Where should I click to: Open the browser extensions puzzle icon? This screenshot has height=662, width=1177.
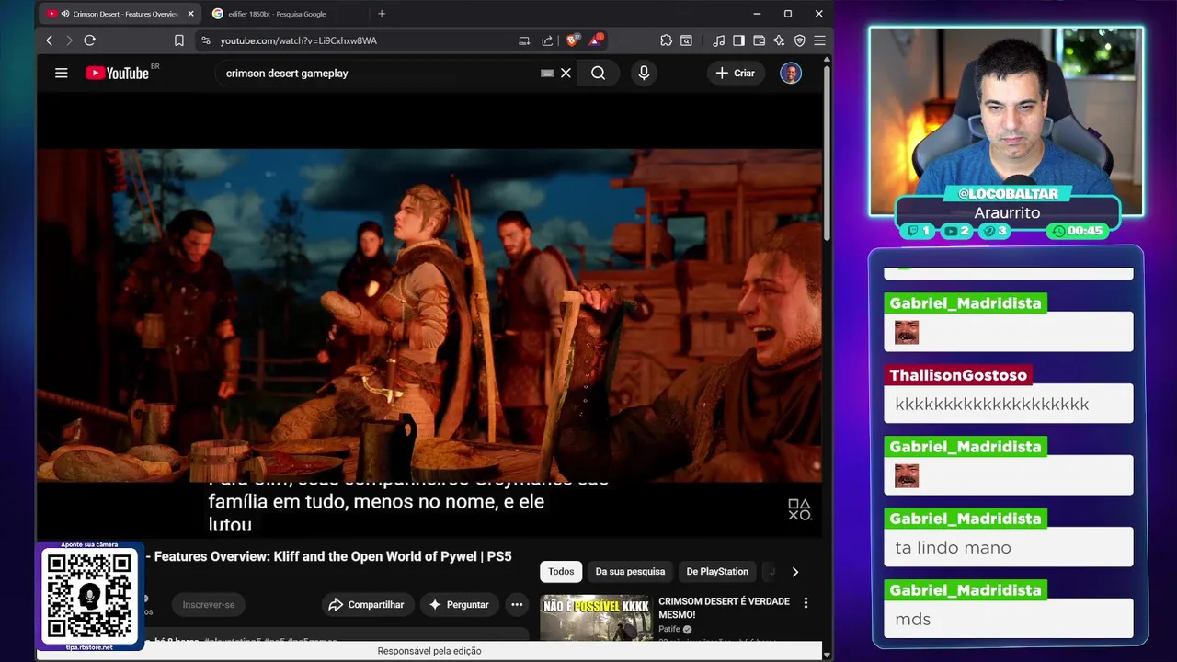(x=666, y=40)
